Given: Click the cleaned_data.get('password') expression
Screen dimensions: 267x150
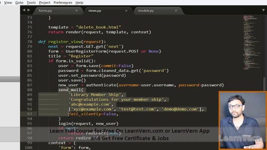Looking at the screenshot, I should tap(133, 70).
